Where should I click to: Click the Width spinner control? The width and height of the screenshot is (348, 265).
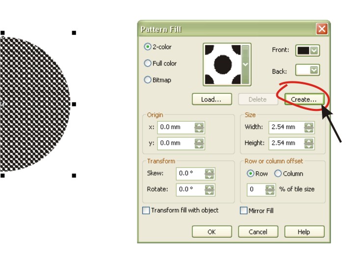308,127
